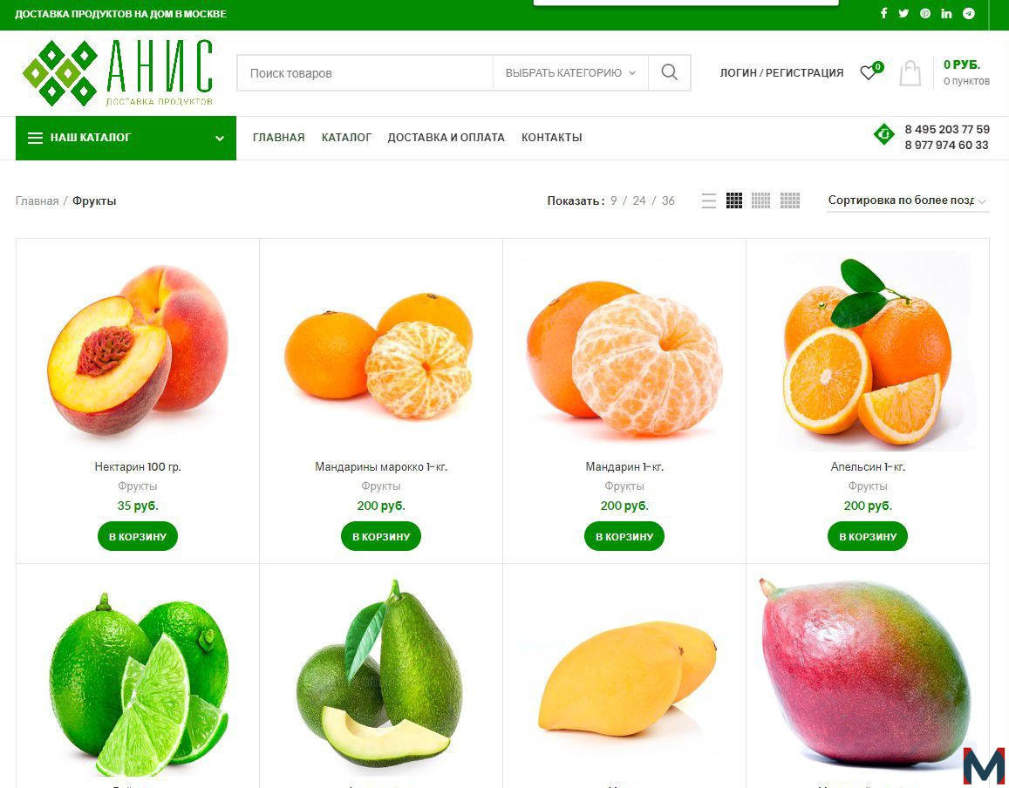
Task: Open the Сортировка sorting dropdown
Action: click(x=907, y=200)
